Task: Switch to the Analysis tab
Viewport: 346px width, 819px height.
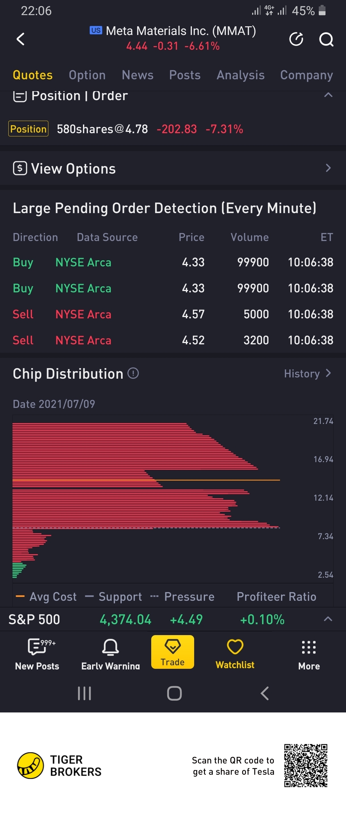Action: pos(240,75)
